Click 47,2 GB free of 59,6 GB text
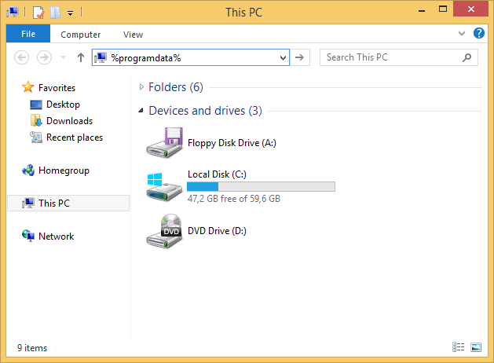Screen dimensions: 494x363 click(234, 199)
